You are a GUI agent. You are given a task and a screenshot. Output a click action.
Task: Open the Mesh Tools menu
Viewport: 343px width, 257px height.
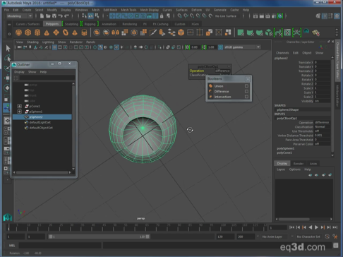pos(128,10)
